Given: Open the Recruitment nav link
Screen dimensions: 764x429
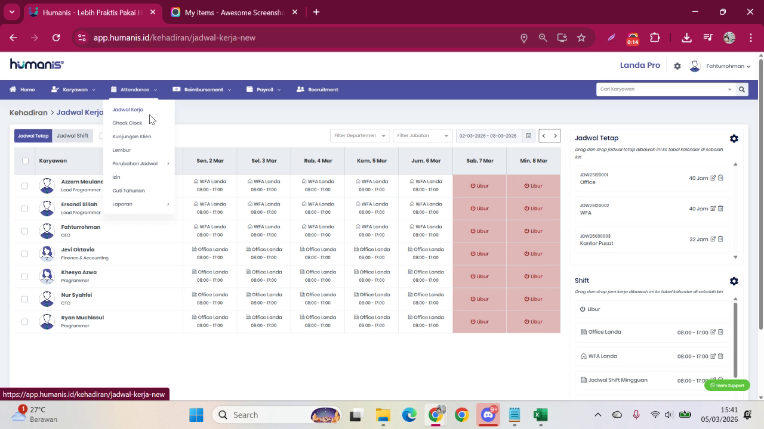Looking at the screenshot, I should (x=317, y=89).
